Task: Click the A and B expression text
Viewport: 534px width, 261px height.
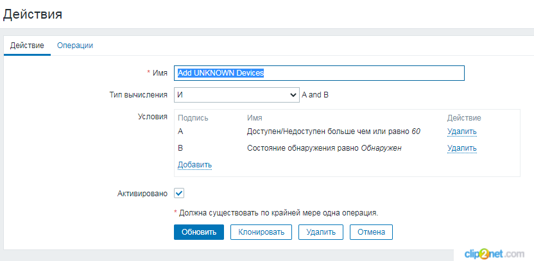Action: pos(315,95)
